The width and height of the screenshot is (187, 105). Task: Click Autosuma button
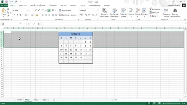[x=155, y=9]
